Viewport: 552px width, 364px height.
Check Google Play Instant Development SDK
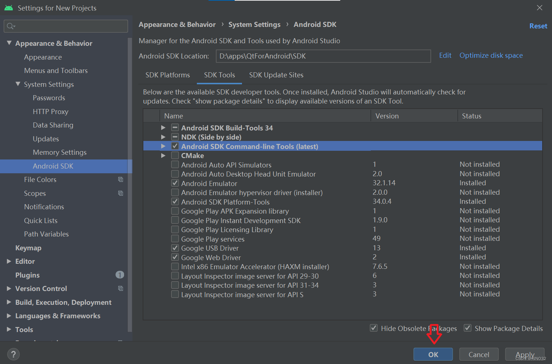pyautogui.click(x=175, y=220)
